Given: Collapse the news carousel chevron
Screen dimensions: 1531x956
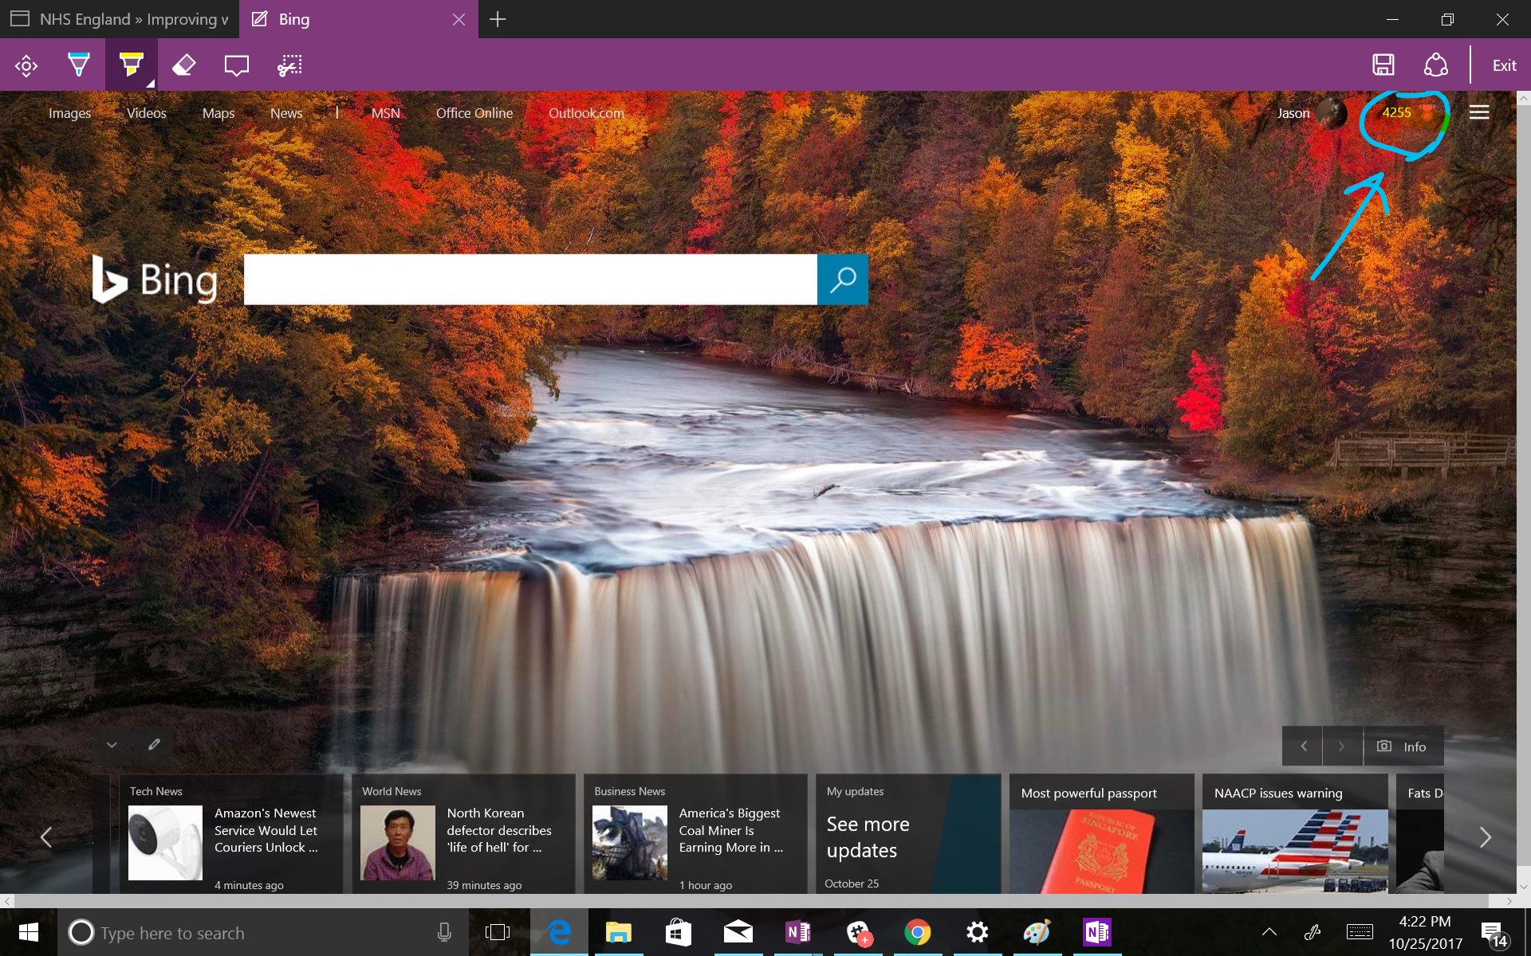Looking at the screenshot, I should click(112, 745).
